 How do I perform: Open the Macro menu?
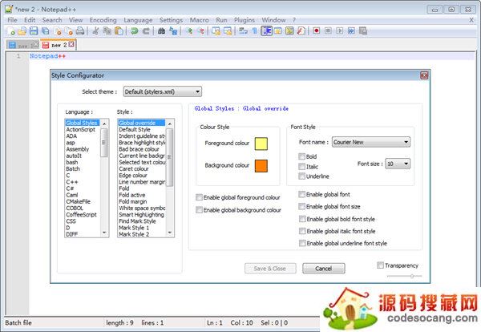pos(199,20)
